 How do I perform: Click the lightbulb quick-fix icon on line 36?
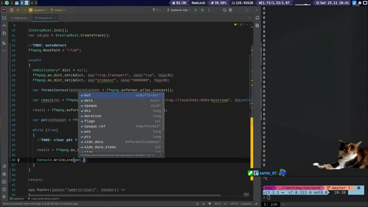click(x=19, y=160)
